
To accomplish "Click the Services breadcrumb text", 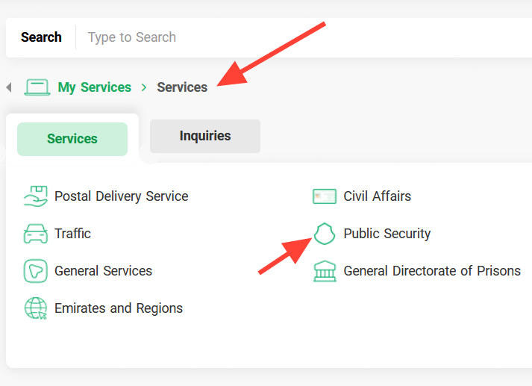I will pyautogui.click(x=182, y=87).
